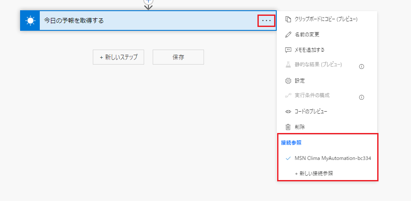This screenshot has height=201, width=411.
Task: Click + 新しい接続参照
Action: tap(314, 174)
